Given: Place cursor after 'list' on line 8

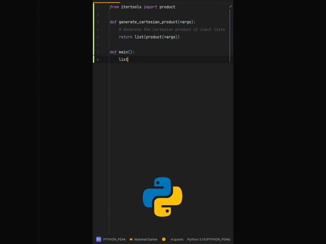Looking at the screenshot, I should [x=128, y=59].
